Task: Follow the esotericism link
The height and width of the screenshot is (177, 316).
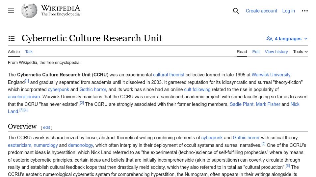Action: [19, 145]
